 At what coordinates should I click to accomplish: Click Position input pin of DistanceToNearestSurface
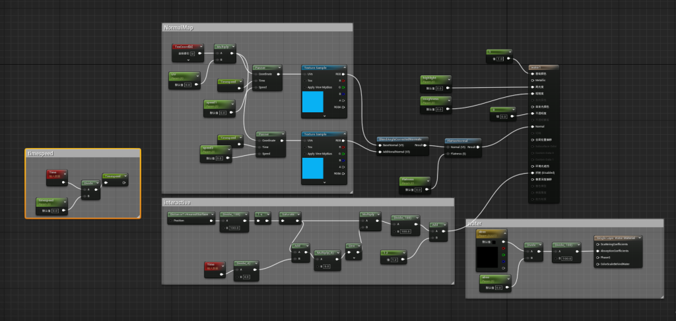171,221
